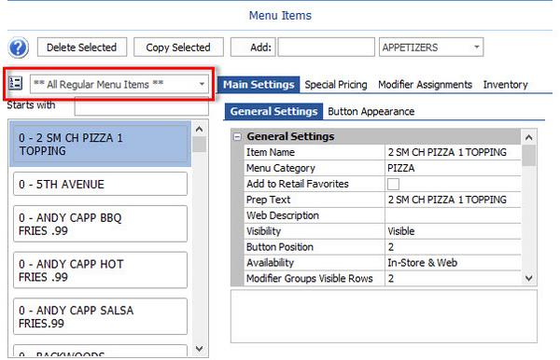The image size is (560, 360).
Task: Click Item Name value 2 SM CH PIZZA 1 TOPPING
Action: coord(453,152)
